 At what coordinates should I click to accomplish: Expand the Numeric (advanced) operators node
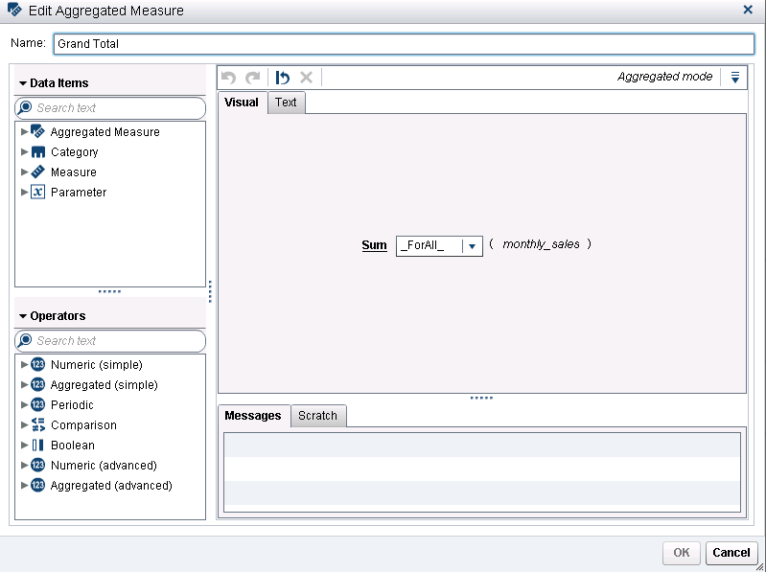tap(24, 465)
